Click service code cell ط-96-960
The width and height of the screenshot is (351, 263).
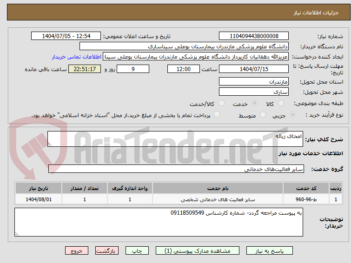(x=306, y=199)
